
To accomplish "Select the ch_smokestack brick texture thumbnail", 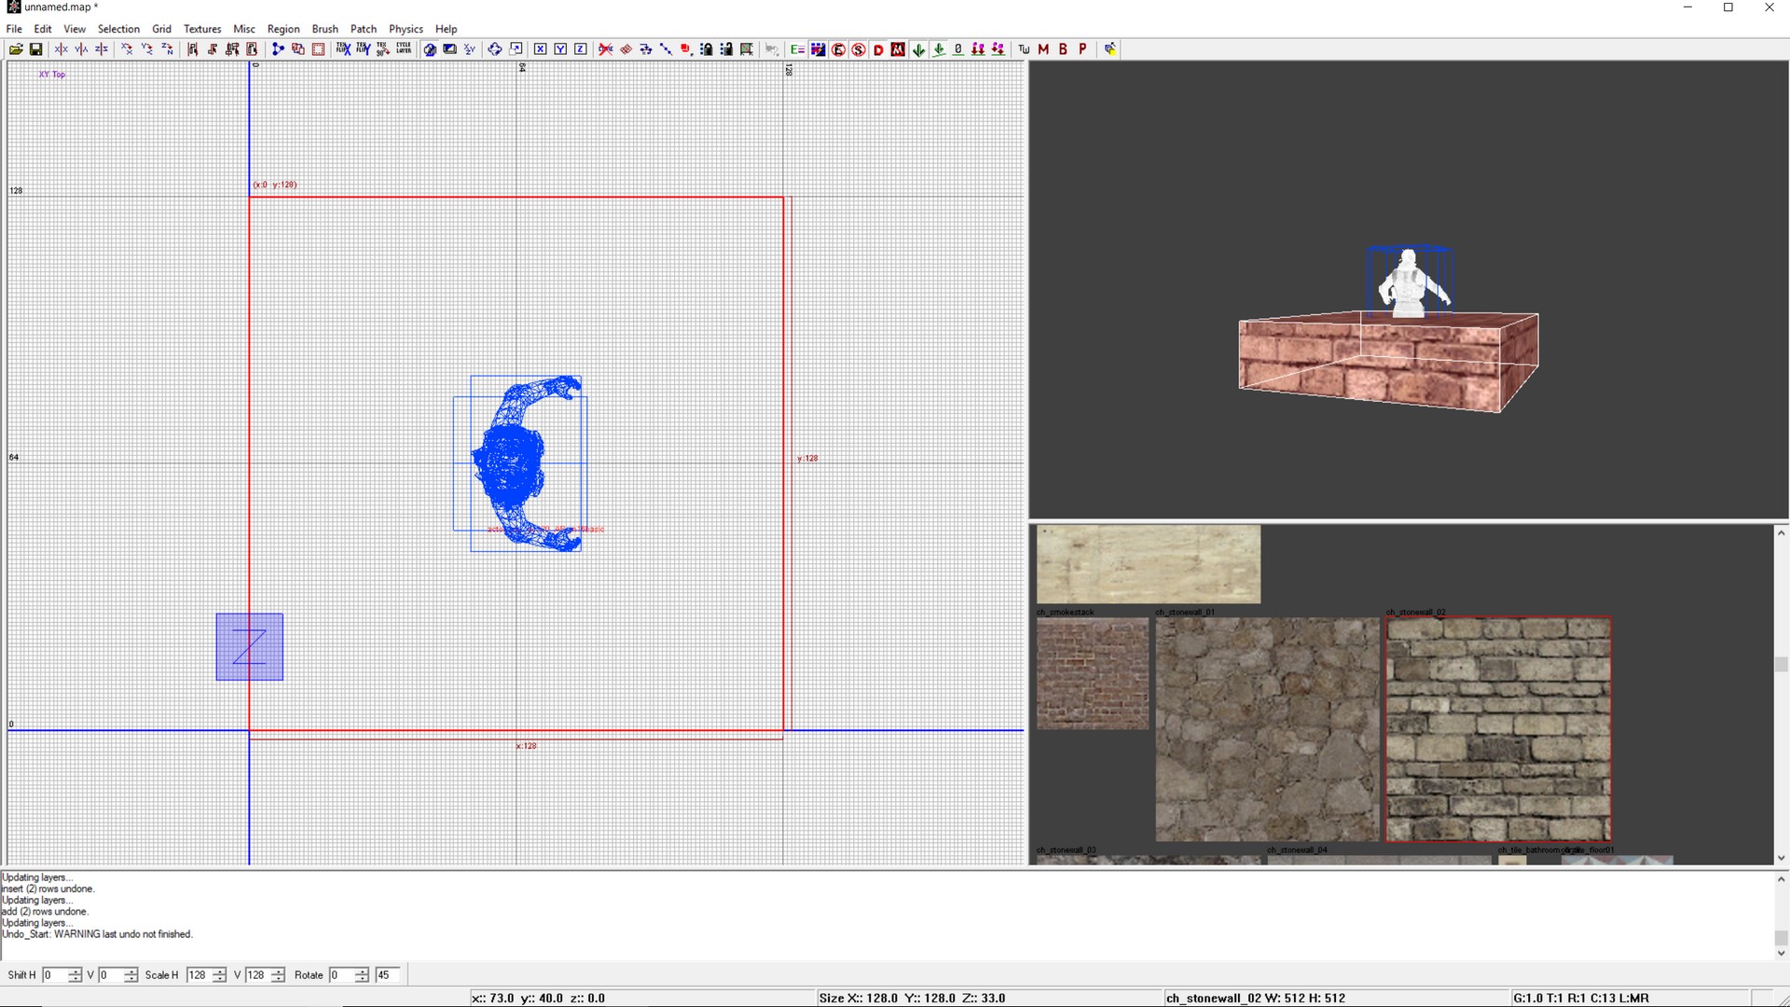I will click(x=1093, y=673).
